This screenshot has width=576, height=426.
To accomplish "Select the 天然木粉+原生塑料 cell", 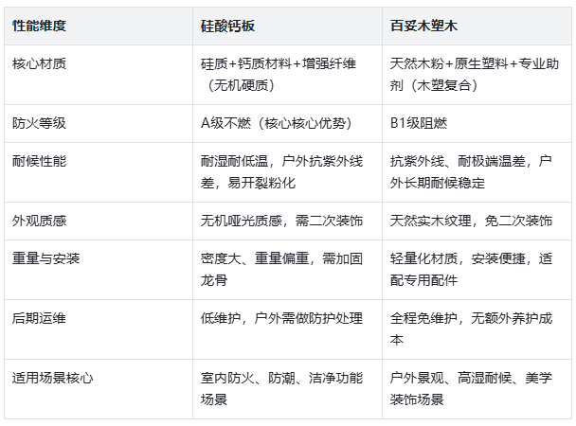I will pyautogui.click(x=469, y=75).
